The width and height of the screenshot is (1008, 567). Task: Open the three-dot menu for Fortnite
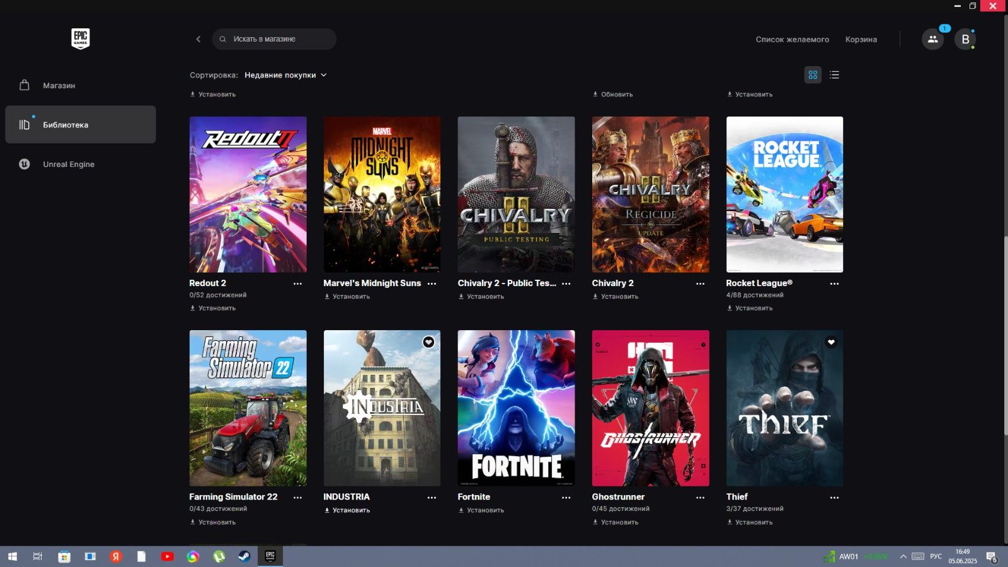pyautogui.click(x=566, y=497)
